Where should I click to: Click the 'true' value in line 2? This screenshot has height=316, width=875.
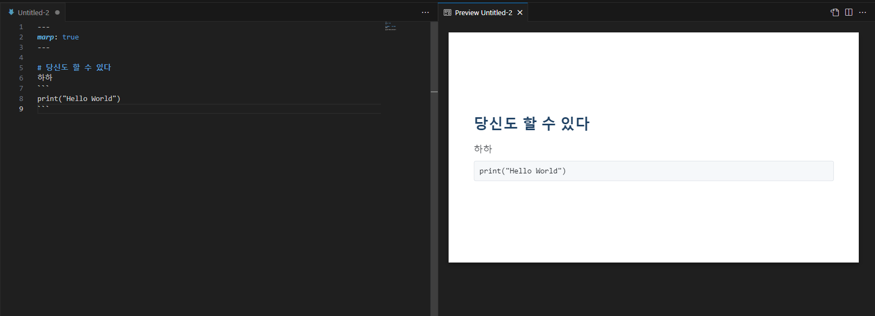[70, 37]
